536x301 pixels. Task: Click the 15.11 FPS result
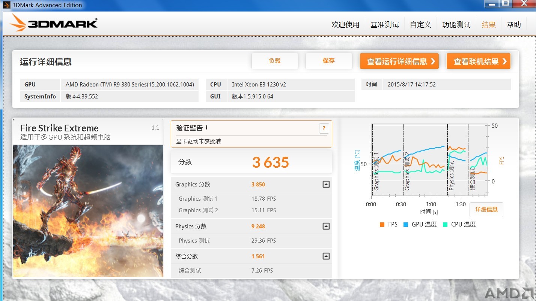tap(263, 210)
